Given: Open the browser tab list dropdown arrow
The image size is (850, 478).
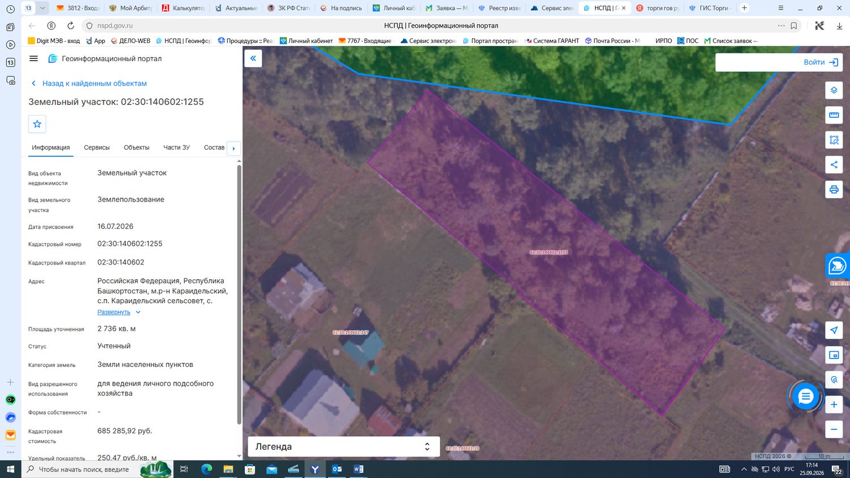Looking at the screenshot, I should click(42, 8).
